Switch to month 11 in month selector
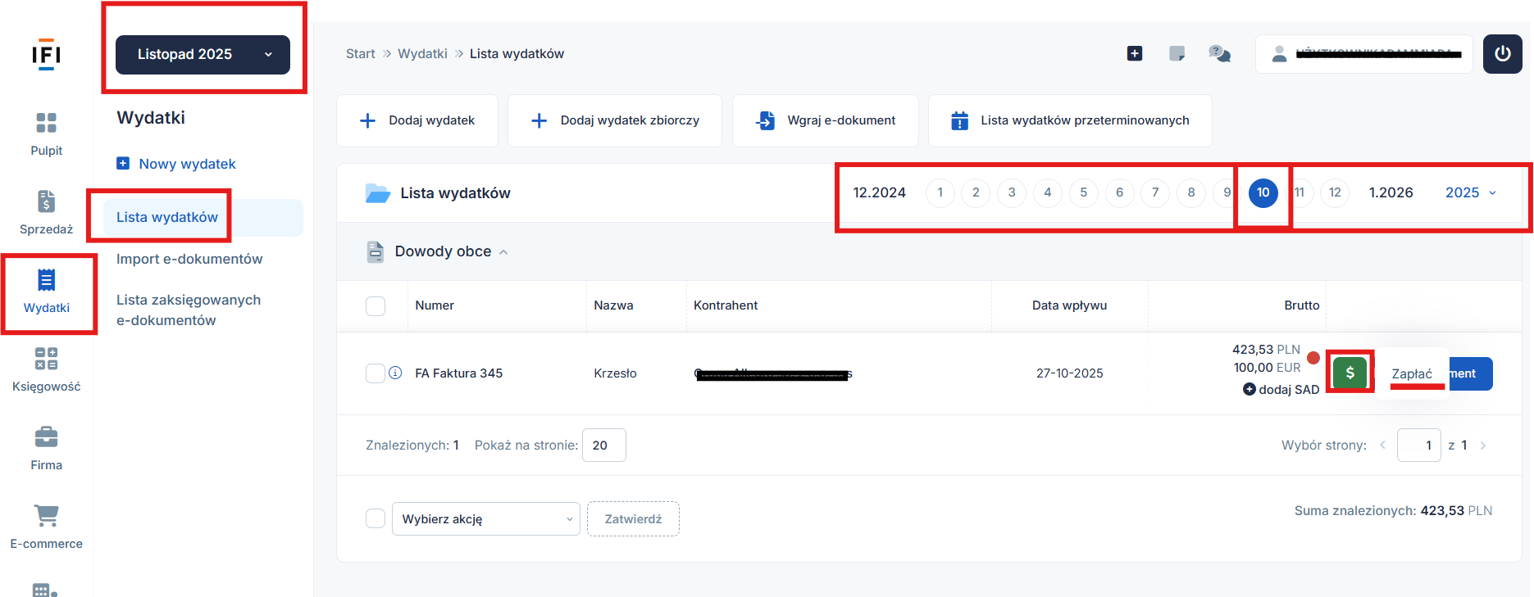The width and height of the screenshot is (1534, 597). (1300, 193)
